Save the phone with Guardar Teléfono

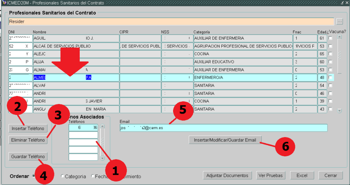[28, 156]
